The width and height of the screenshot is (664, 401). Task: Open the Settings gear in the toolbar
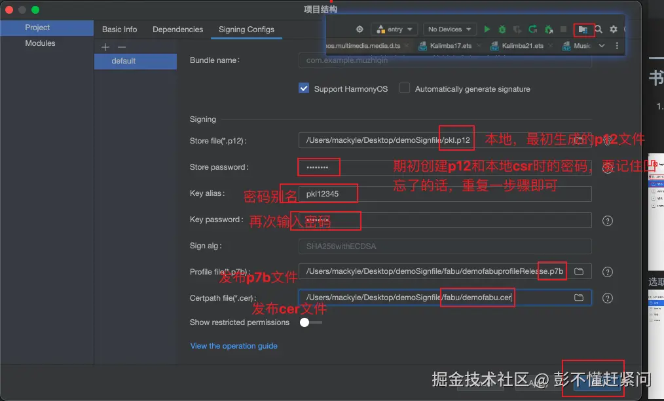[612, 29]
